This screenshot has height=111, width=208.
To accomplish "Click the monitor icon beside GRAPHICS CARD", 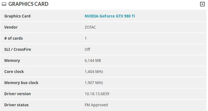I will point(4,4).
